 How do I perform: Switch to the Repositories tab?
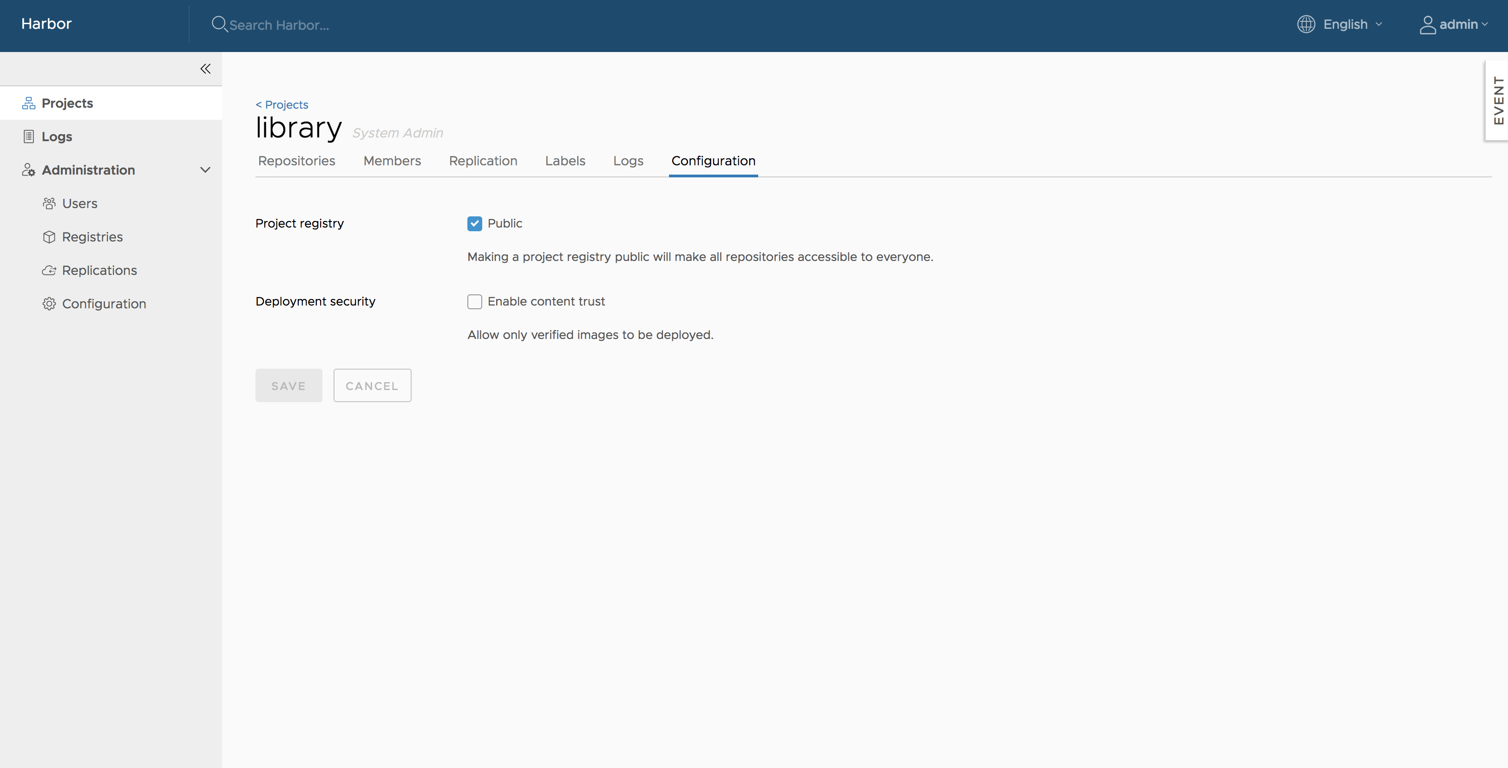296,161
